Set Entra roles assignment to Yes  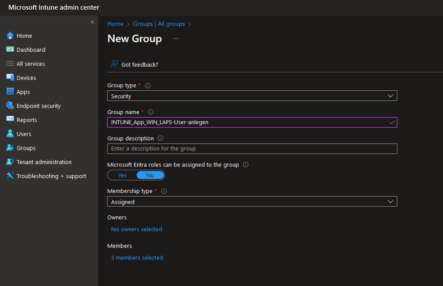click(122, 175)
